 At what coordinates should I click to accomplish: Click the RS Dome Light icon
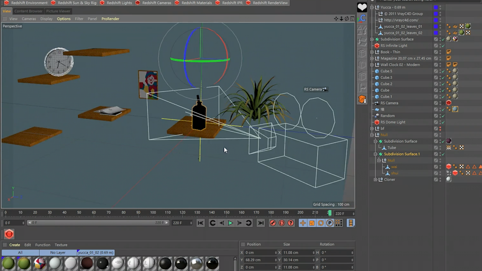point(377,122)
